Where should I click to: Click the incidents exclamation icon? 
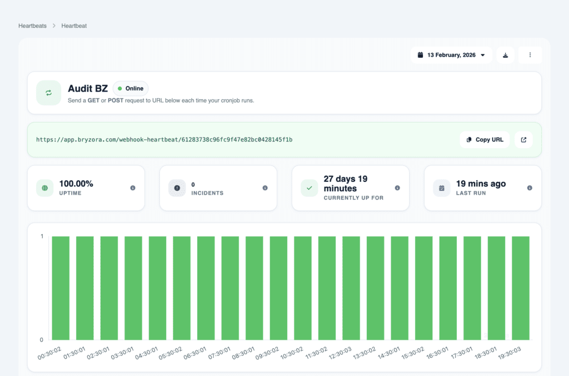tap(177, 188)
